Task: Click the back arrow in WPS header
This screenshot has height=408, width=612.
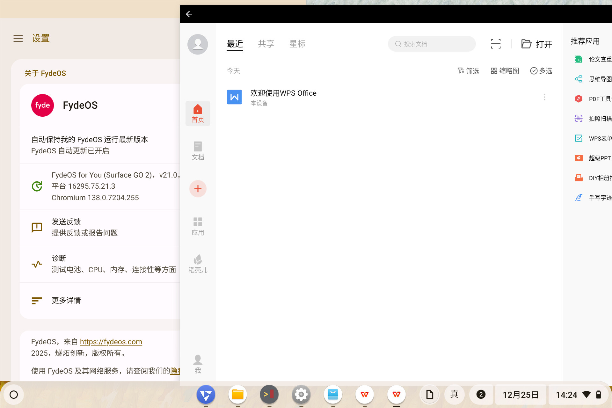Action: coord(189,14)
